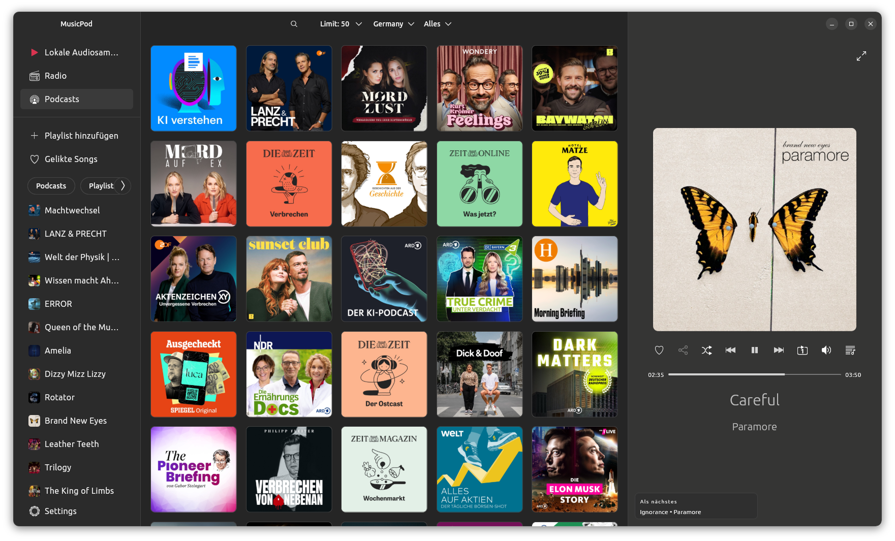The height and width of the screenshot is (541, 895).
Task: Open Gelikte Songs
Action: click(77, 159)
